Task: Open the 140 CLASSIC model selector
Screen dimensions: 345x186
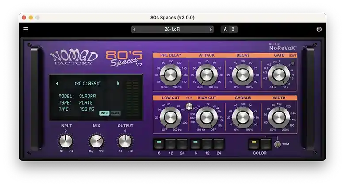Action: coord(88,84)
